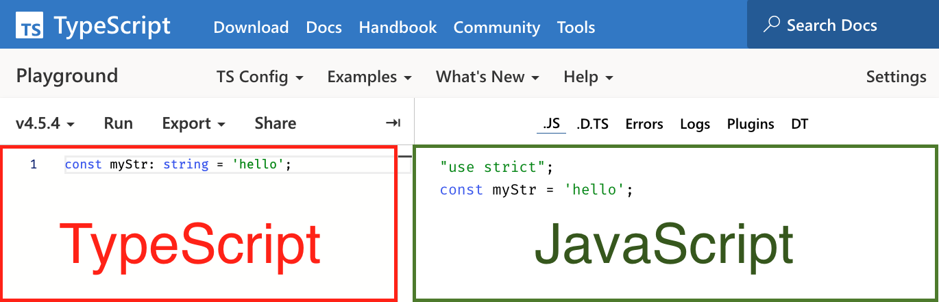Viewport: 939px width, 302px height.
Task: Collapse sidebar using the arrow icon
Action: pos(393,123)
